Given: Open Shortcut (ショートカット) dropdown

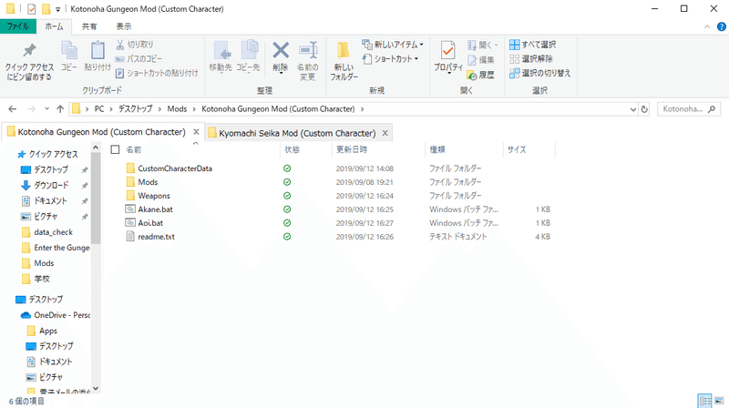Looking at the screenshot, I should [390, 59].
